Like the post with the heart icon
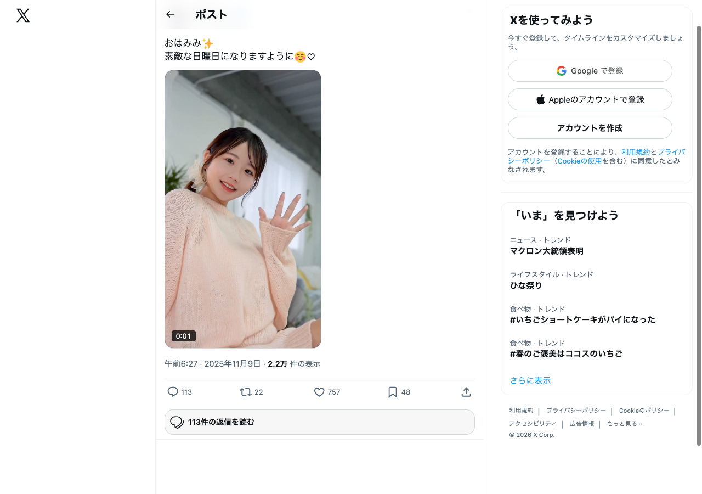This screenshot has height=494, width=702. (319, 392)
